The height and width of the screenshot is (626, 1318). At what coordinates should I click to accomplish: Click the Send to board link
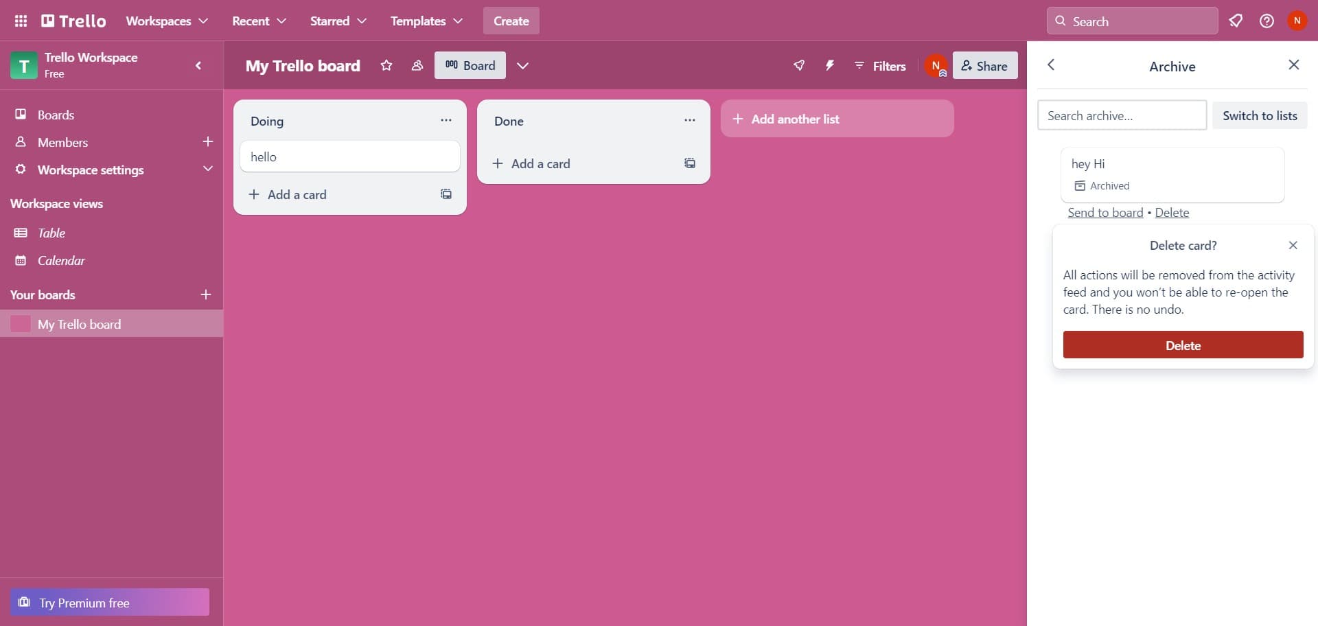pos(1105,213)
